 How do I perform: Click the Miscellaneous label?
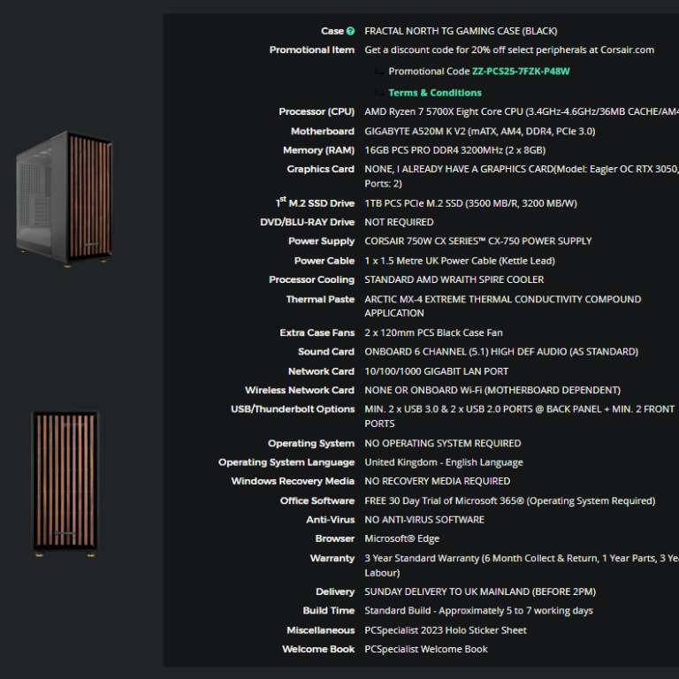tap(321, 630)
